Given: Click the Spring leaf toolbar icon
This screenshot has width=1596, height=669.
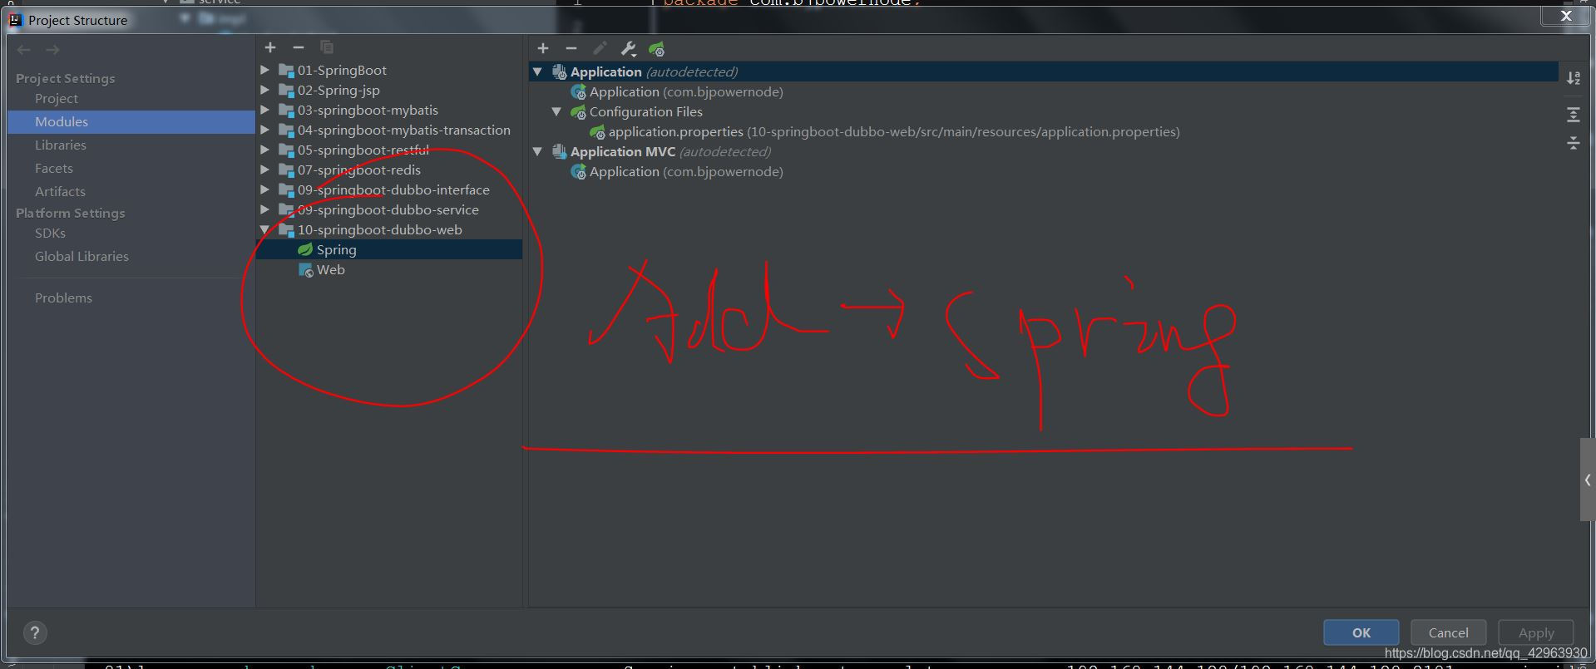Looking at the screenshot, I should pos(657,49).
